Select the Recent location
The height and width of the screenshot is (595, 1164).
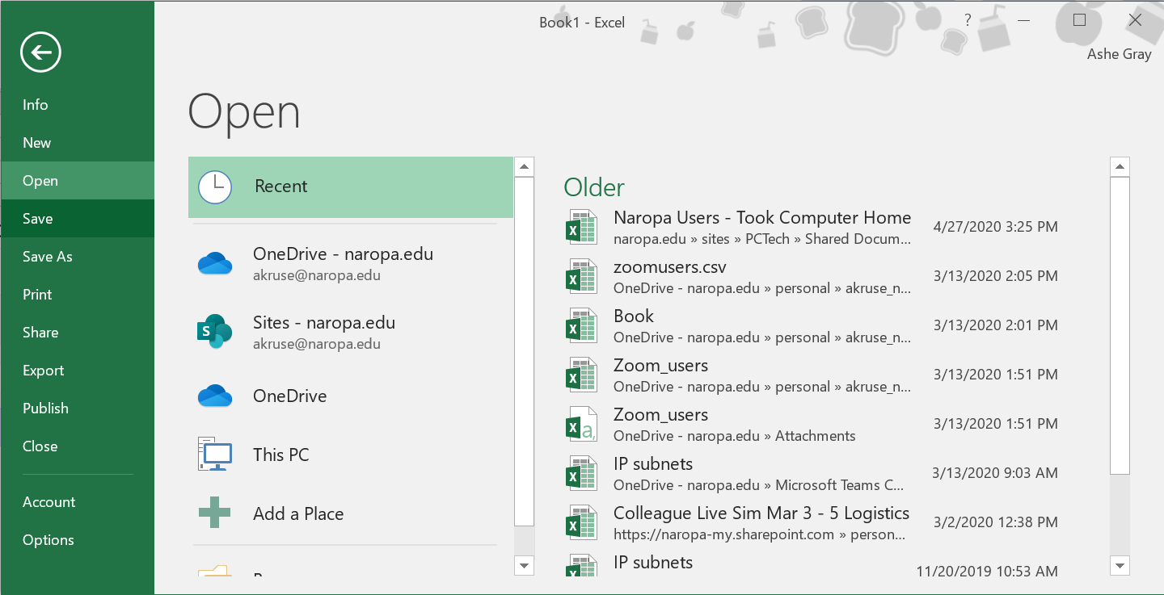tap(351, 186)
